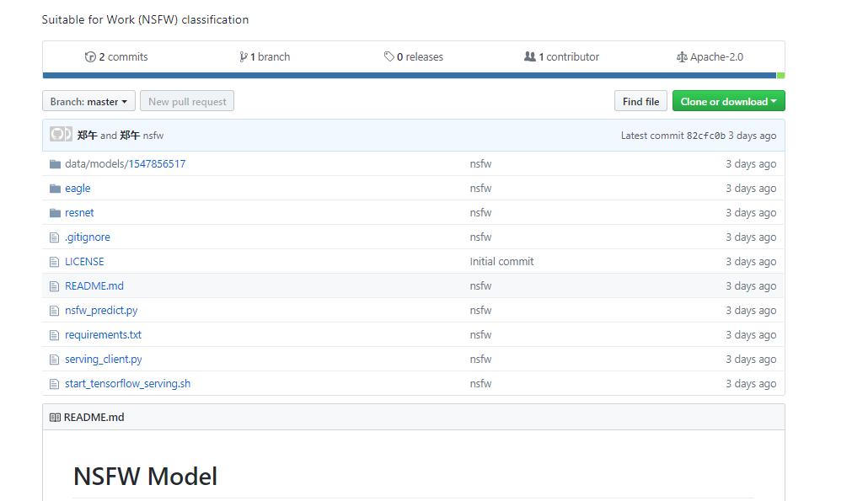Click the serving_client.py file icon
Viewport: 852px width, 501px height.
54,360
